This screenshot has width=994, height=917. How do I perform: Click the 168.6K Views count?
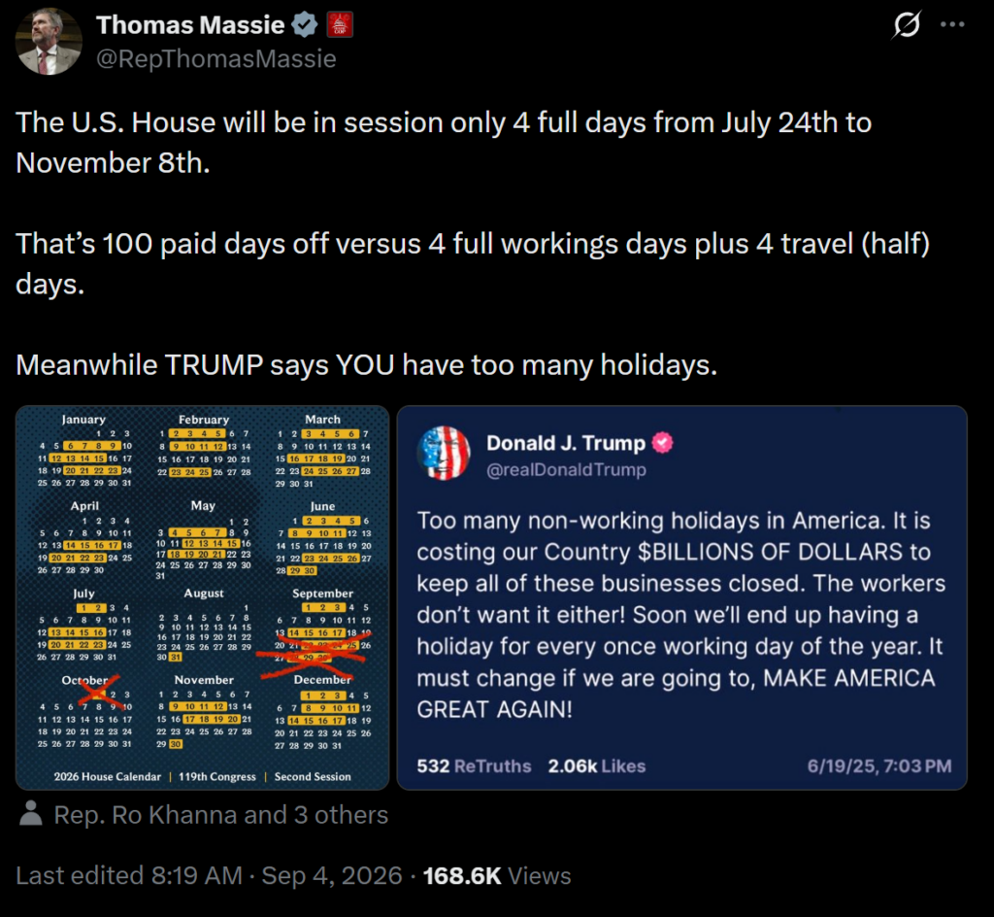(x=497, y=876)
